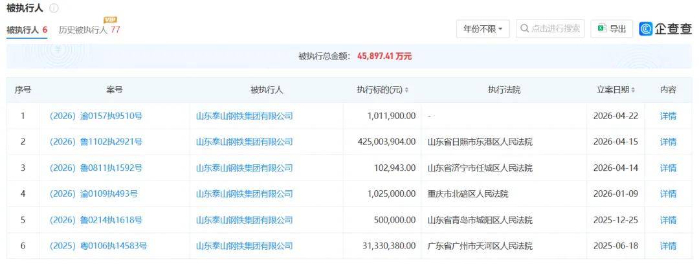This screenshot has width=699, height=264.
Task: Click total amount 45,897.41 万元
Action: pos(384,57)
